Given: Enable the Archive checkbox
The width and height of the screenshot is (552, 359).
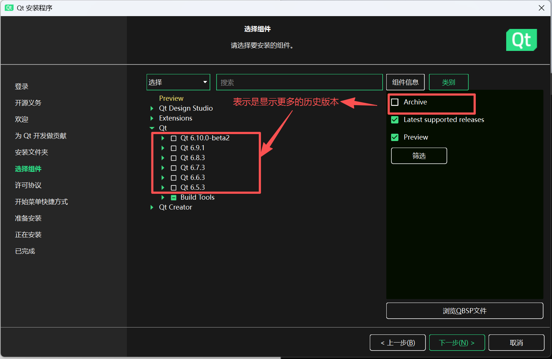Looking at the screenshot, I should click(x=395, y=102).
